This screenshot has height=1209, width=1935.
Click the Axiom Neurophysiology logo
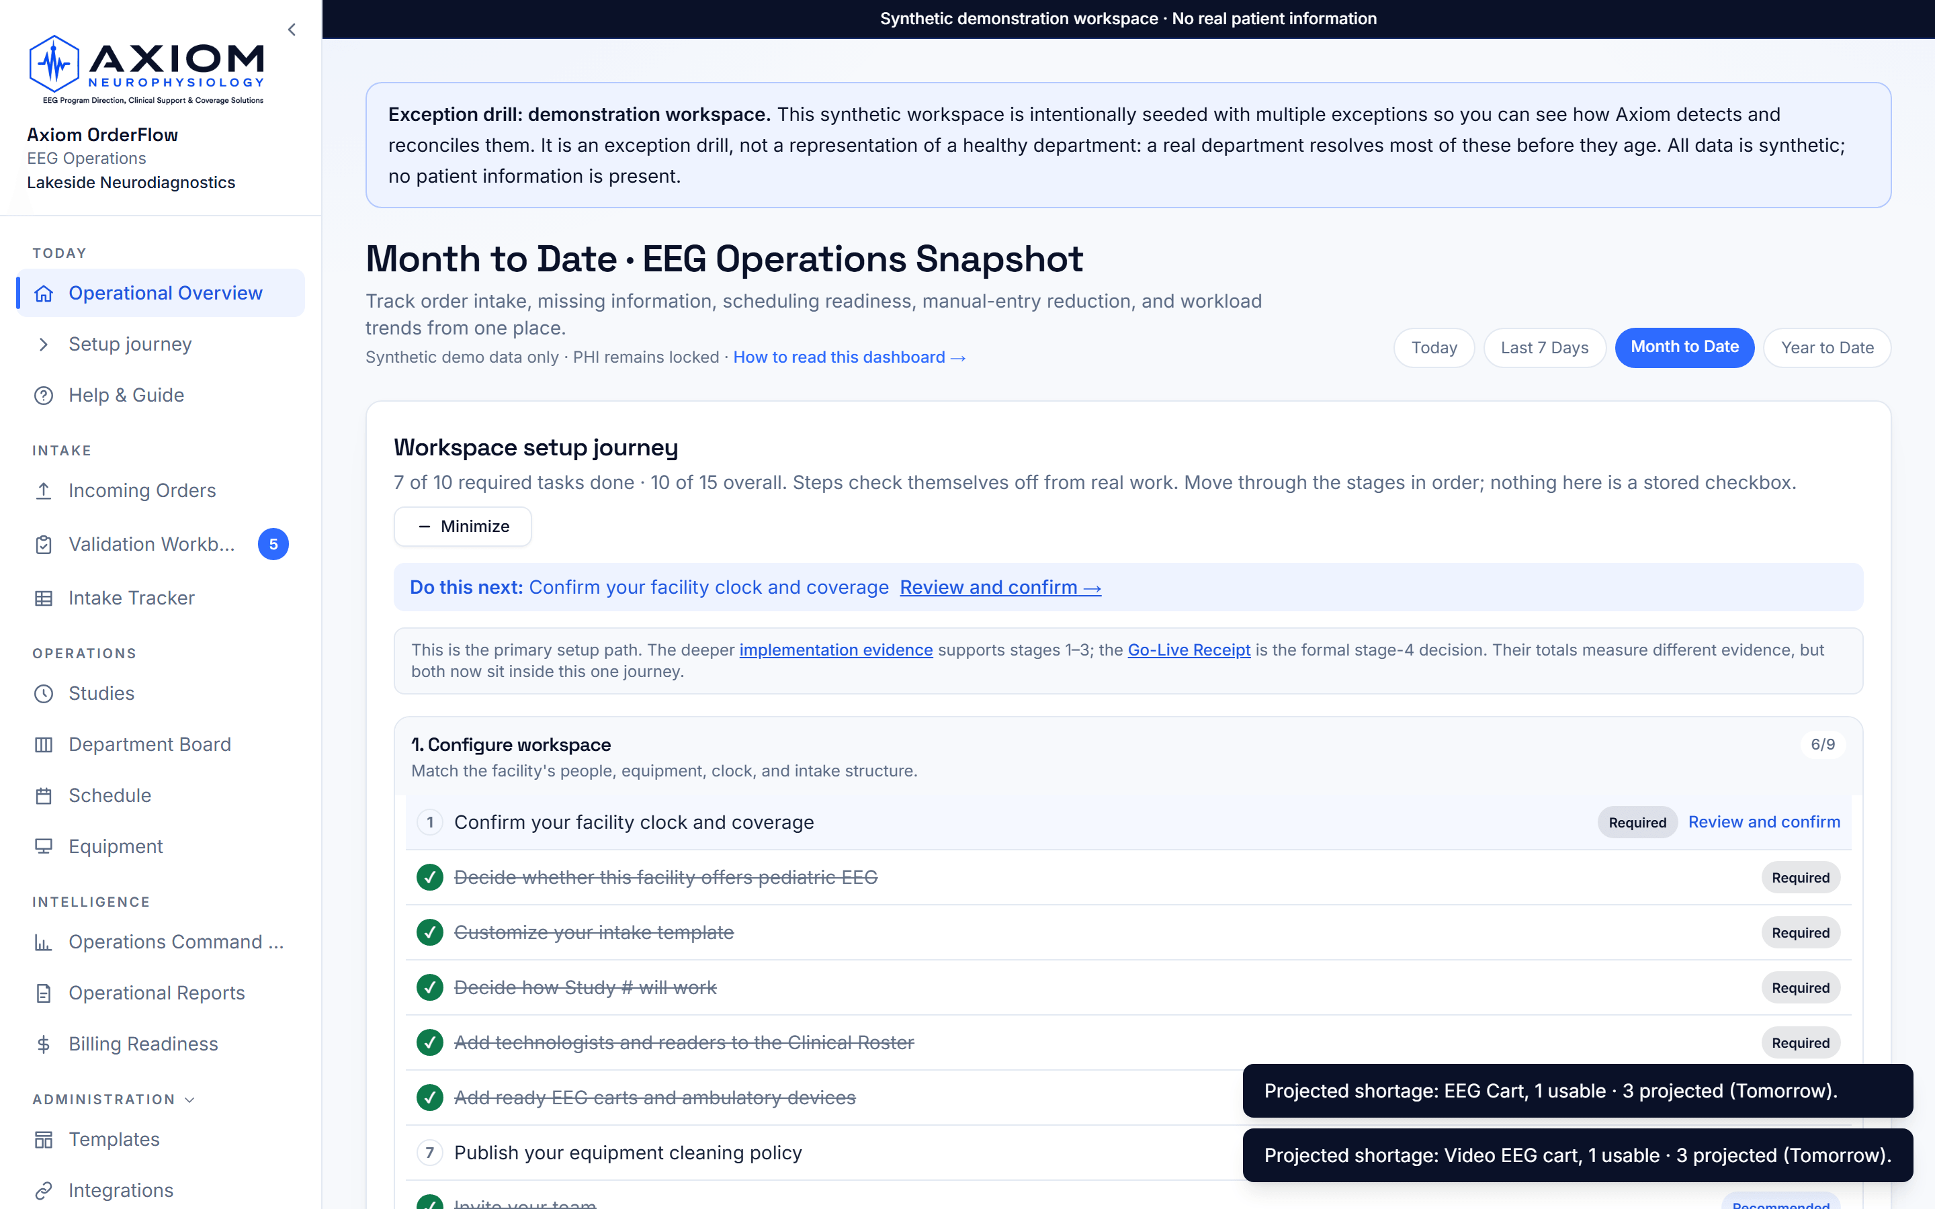click(x=146, y=70)
